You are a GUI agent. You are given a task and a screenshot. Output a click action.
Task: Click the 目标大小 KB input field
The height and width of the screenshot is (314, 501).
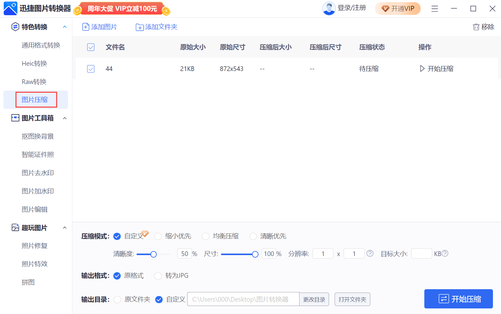422,254
